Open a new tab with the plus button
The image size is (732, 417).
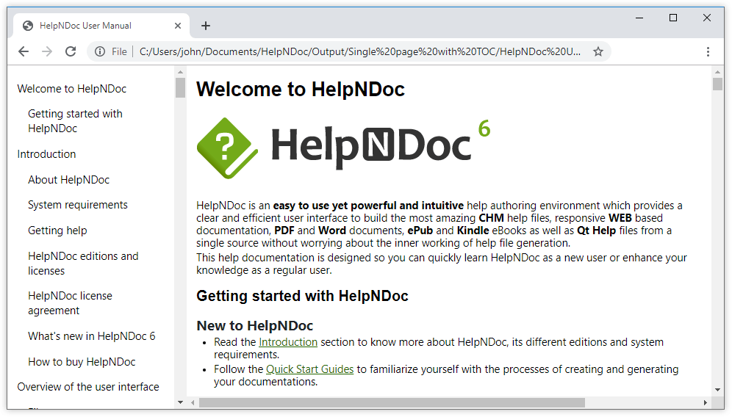coord(205,26)
